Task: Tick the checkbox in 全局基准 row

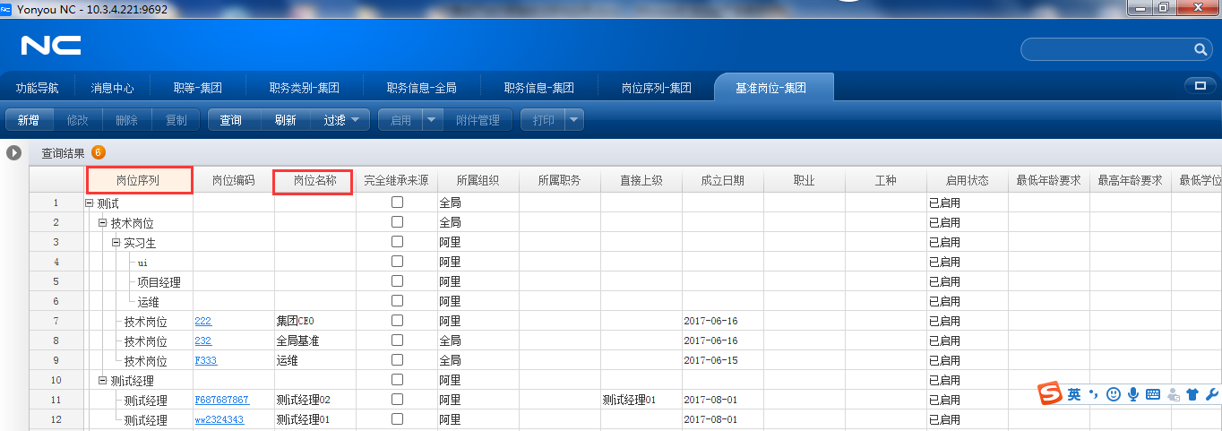Action: coord(397,340)
